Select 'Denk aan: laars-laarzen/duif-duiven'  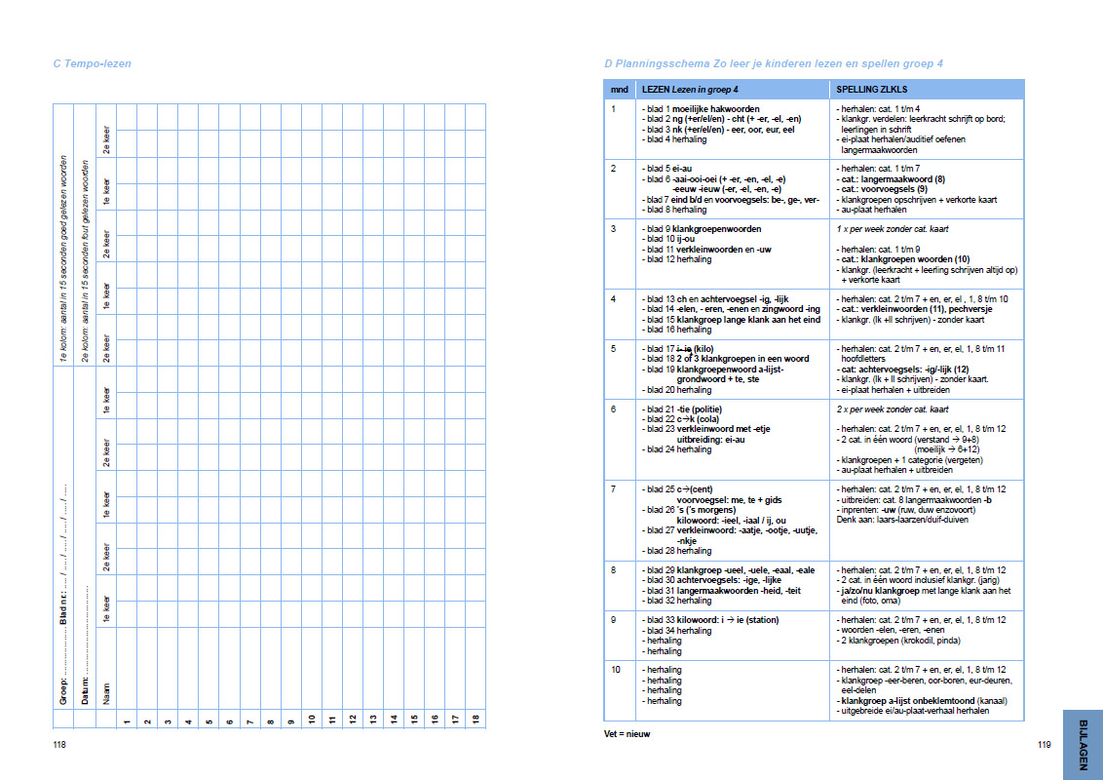(x=902, y=520)
